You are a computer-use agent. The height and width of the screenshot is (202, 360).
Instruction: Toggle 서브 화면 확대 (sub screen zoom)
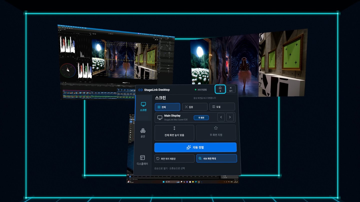coord(216,158)
